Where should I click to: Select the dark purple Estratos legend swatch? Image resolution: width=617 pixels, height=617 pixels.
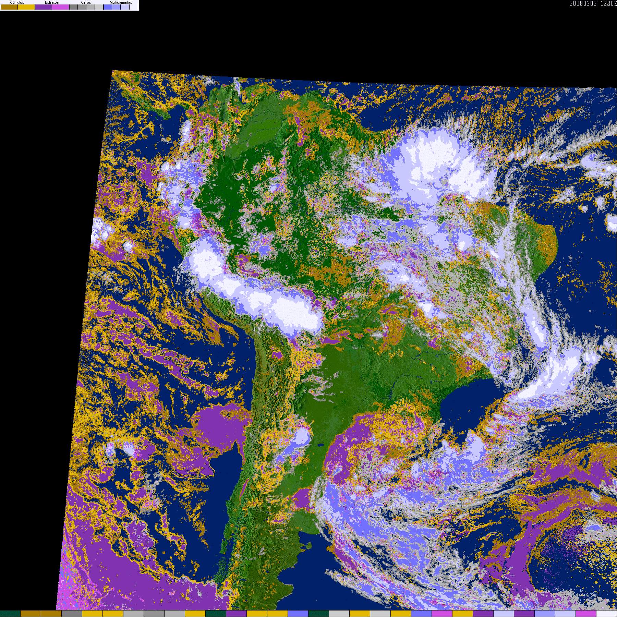pos(44,7)
